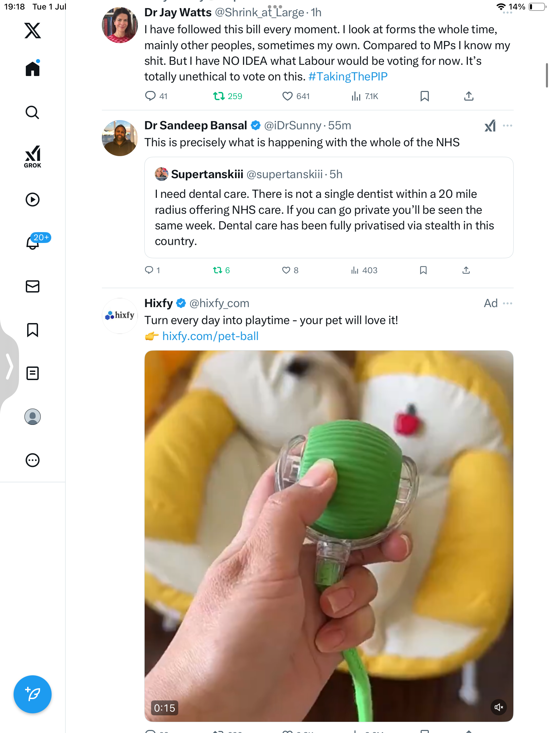Open the quoted Supertanskiii post

coord(329,207)
